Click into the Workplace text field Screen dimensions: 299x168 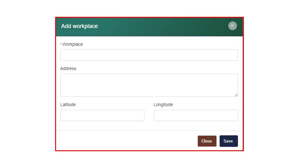(149, 55)
